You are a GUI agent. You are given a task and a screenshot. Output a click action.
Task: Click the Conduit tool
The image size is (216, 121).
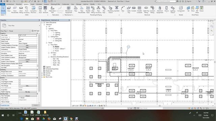134,9
